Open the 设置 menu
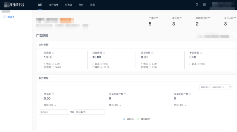The width and height of the screenshot is (237, 132). (93, 5)
